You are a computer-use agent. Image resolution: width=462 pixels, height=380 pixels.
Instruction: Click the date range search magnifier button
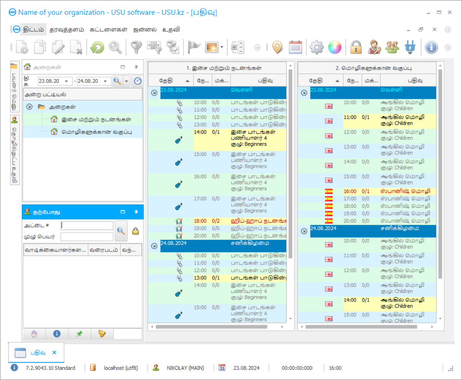[117, 81]
